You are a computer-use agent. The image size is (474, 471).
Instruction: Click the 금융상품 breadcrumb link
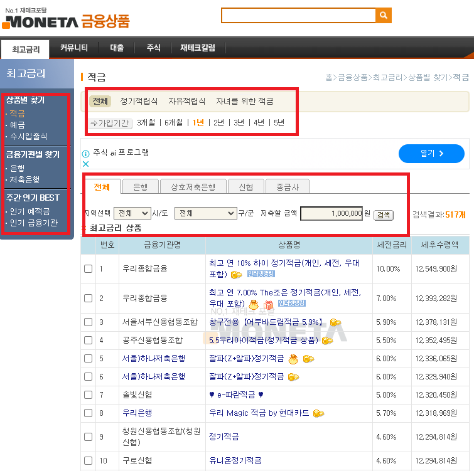352,77
